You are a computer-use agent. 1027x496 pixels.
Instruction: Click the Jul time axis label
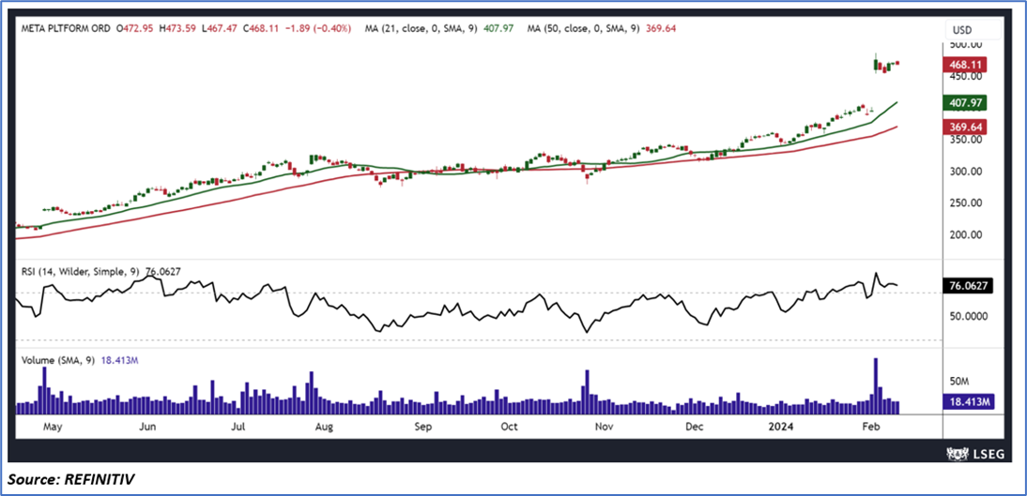238,427
